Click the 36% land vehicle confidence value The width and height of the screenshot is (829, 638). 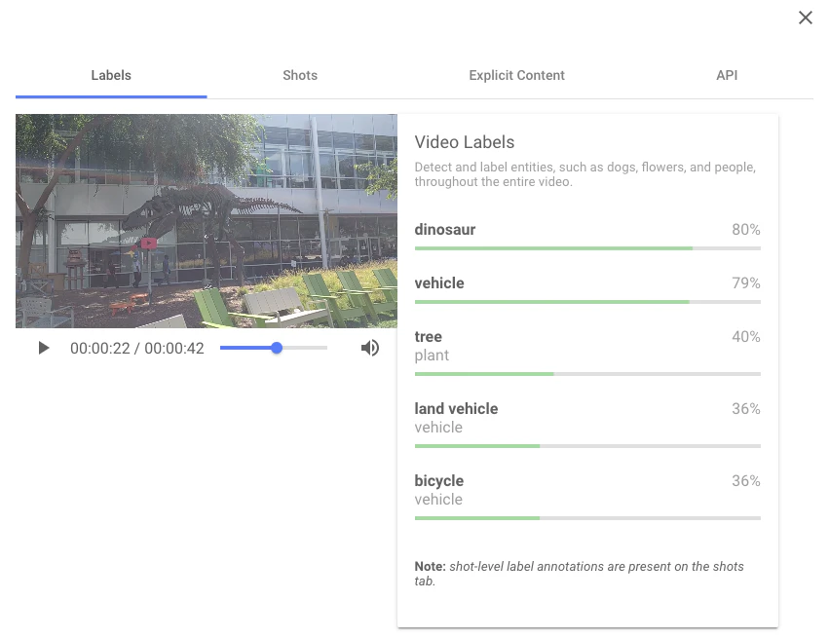click(x=745, y=408)
